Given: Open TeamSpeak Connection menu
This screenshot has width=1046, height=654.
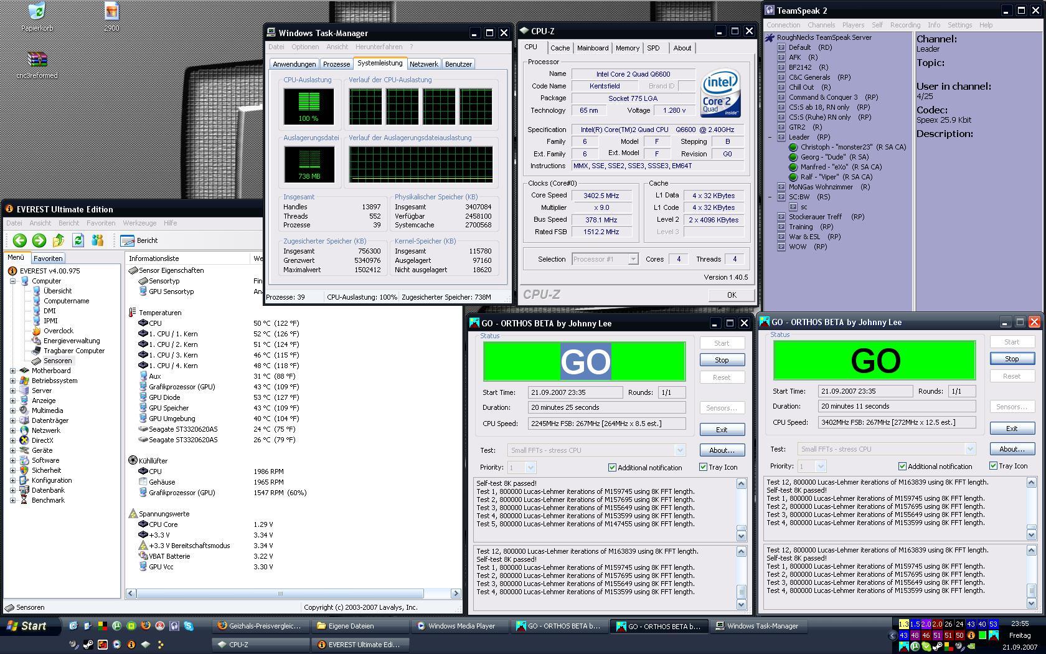Looking at the screenshot, I should [783, 25].
